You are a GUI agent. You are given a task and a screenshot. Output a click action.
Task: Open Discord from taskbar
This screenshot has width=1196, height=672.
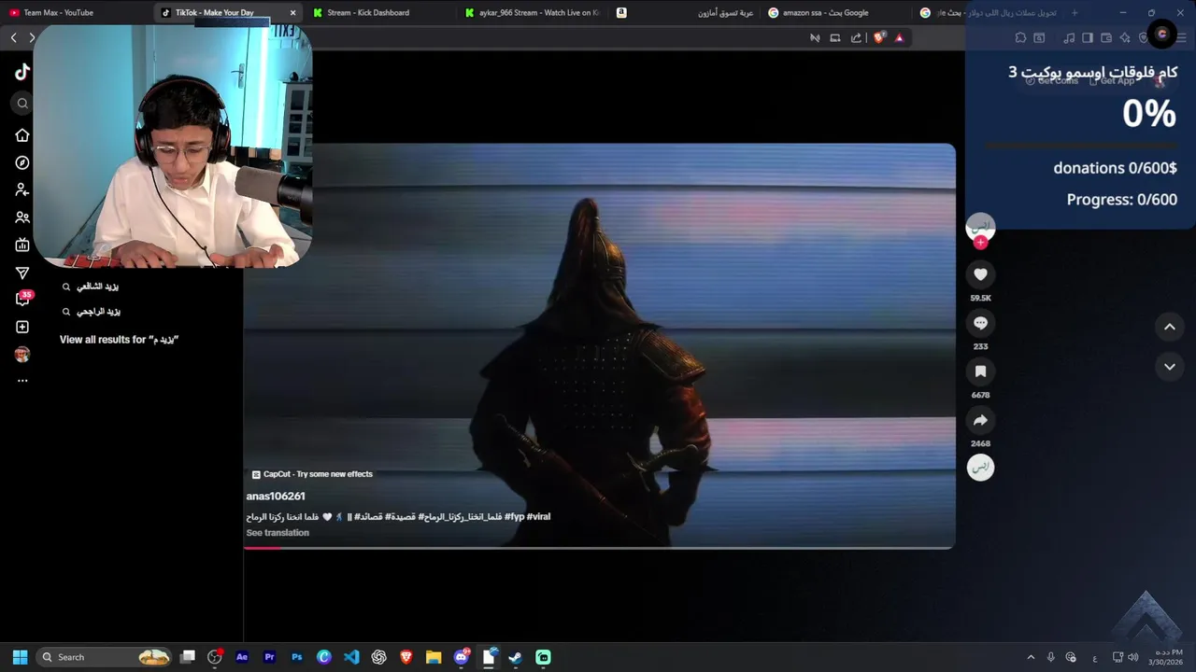(461, 657)
